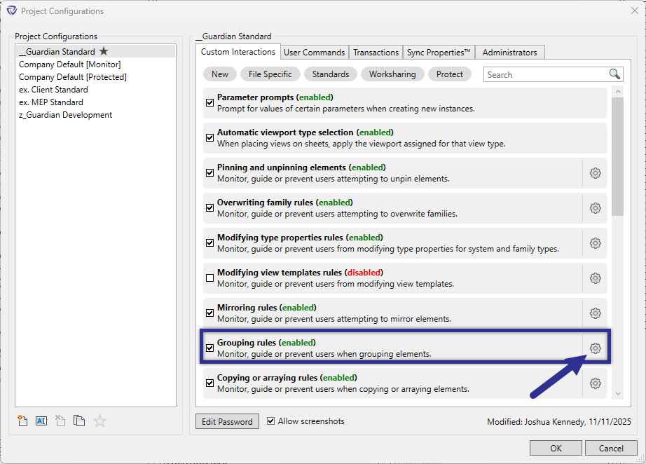Create a new project configuration
Image resolution: width=646 pixels, height=464 pixels.
(x=22, y=421)
